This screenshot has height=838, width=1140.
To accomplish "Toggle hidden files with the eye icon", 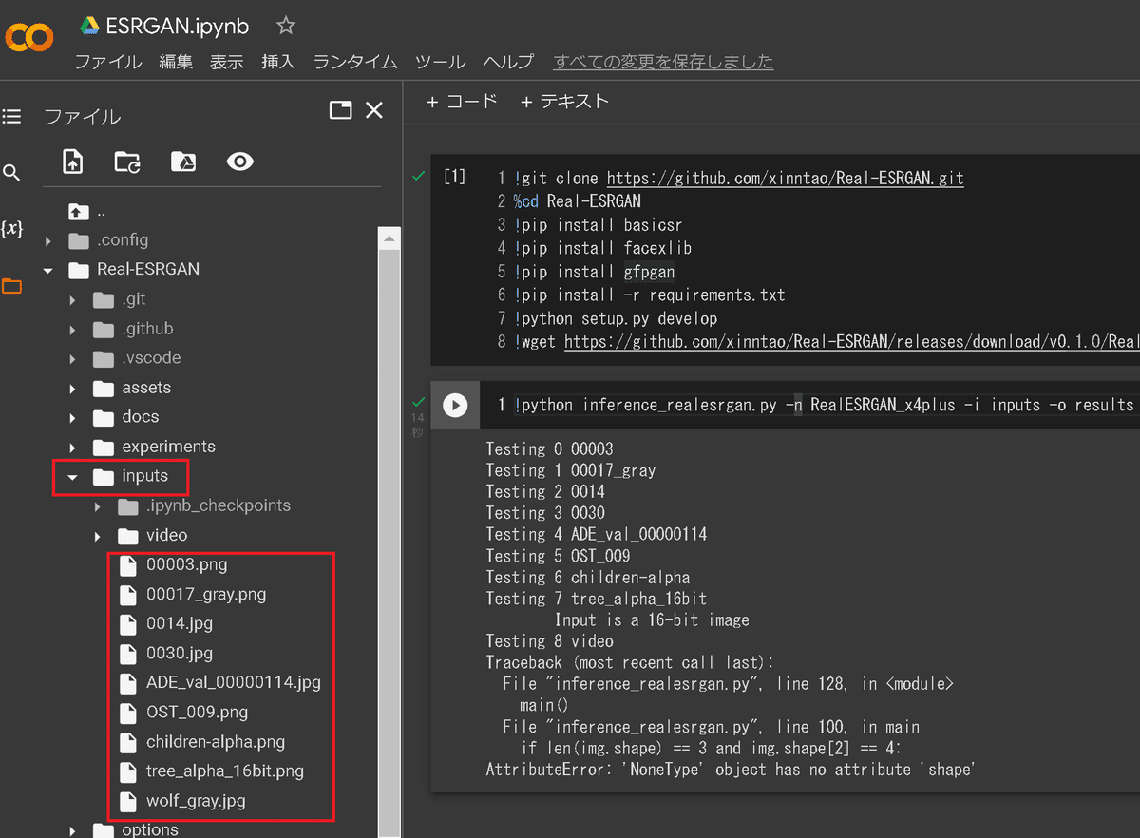I will (x=239, y=162).
